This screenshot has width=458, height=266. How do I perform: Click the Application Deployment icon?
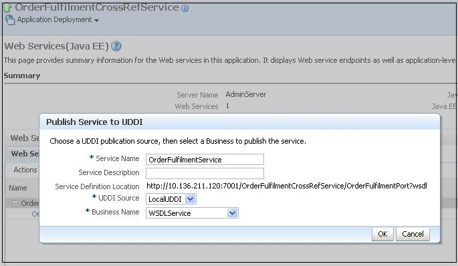pos(10,20)
